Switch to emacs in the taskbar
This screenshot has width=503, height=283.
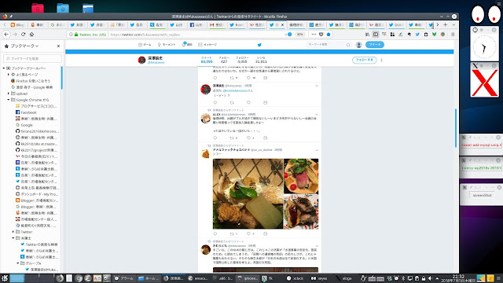pyautogui.click(x=198, y=278)
